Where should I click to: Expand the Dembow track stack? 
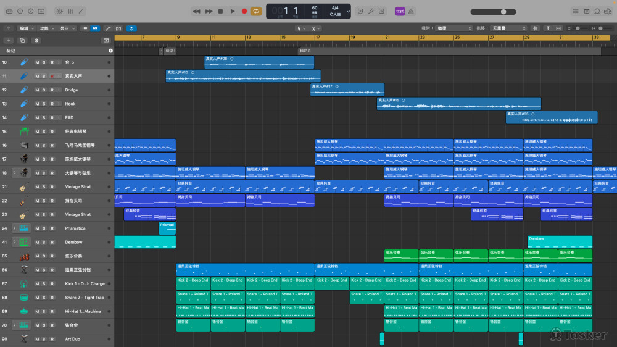tap(15, 242)
